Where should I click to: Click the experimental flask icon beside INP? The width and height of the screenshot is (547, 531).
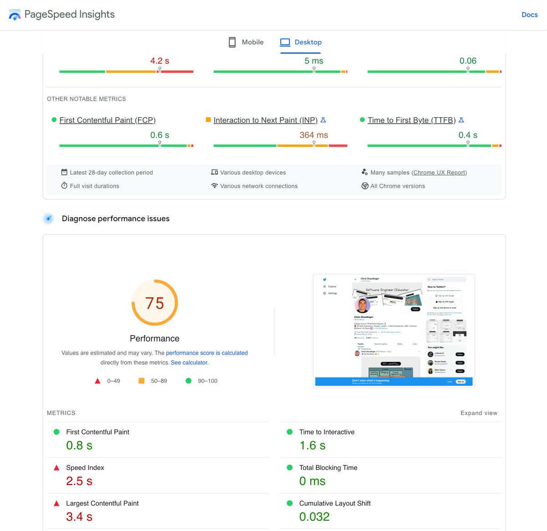(323, 120)
